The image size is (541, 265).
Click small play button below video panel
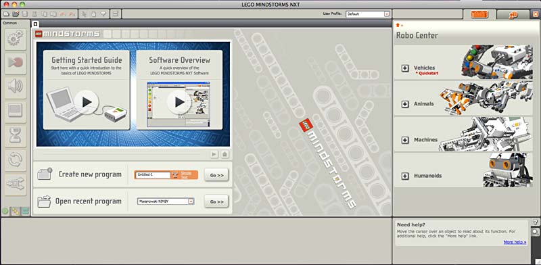coord(214,154)
